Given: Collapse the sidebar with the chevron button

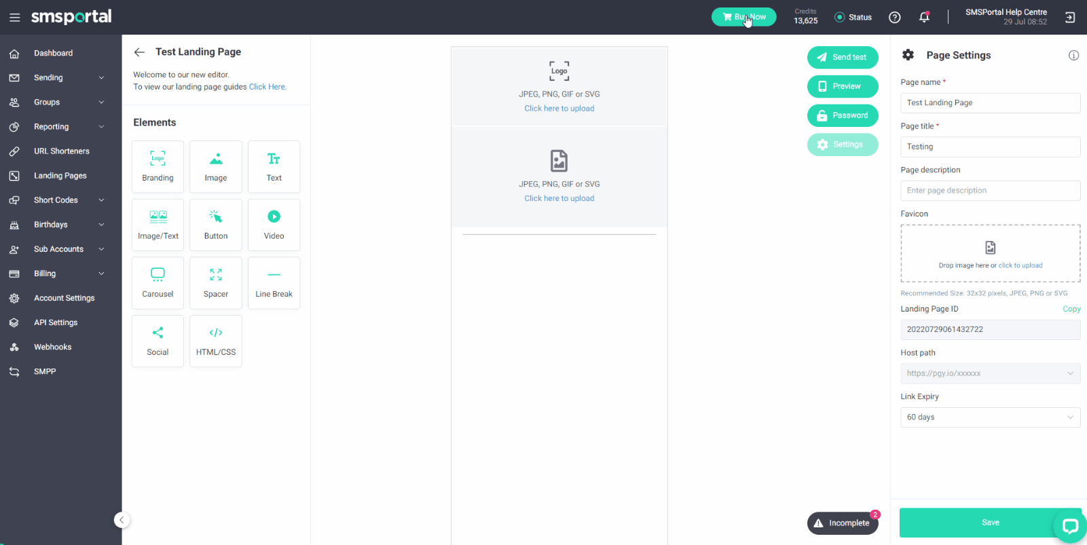Looking at the screenshot, I should coord(122,520).
